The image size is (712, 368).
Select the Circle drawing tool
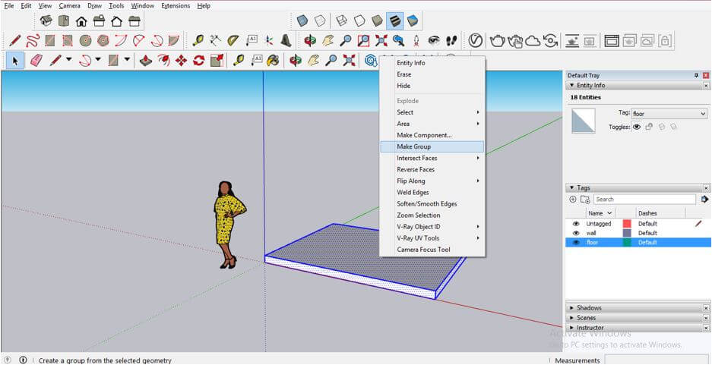click(85, 41)
